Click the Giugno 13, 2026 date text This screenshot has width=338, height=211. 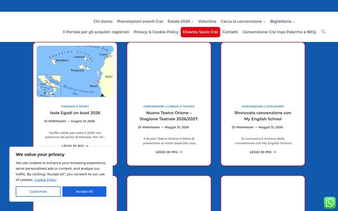coord(83,121)
